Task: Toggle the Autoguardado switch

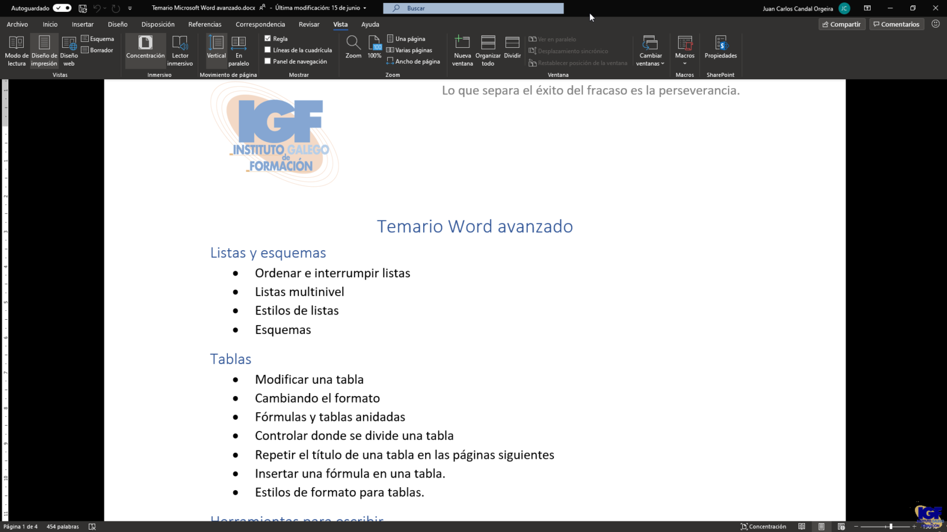Action: [x=62, y=8]
